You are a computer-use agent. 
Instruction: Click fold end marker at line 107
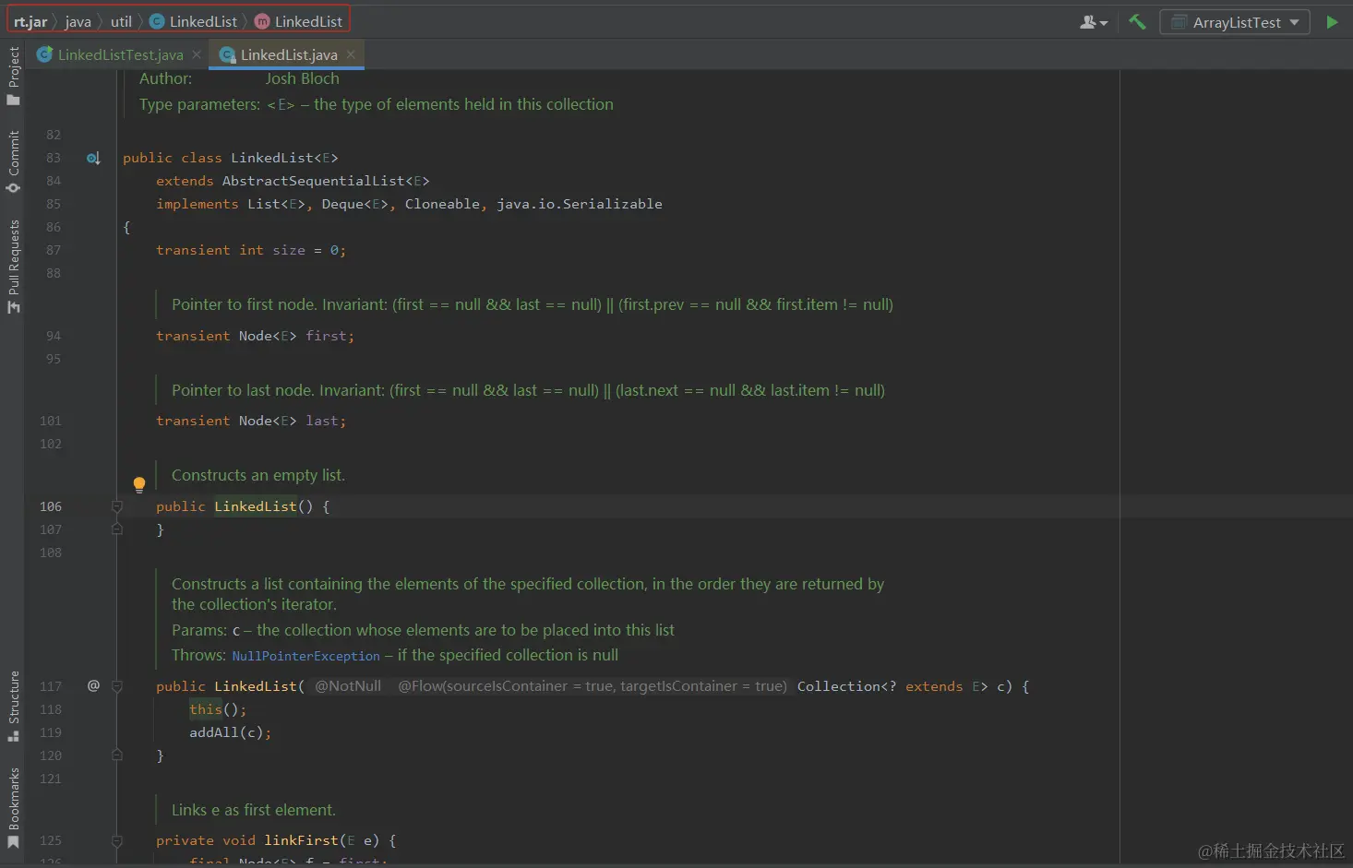(x=117, y=529)
